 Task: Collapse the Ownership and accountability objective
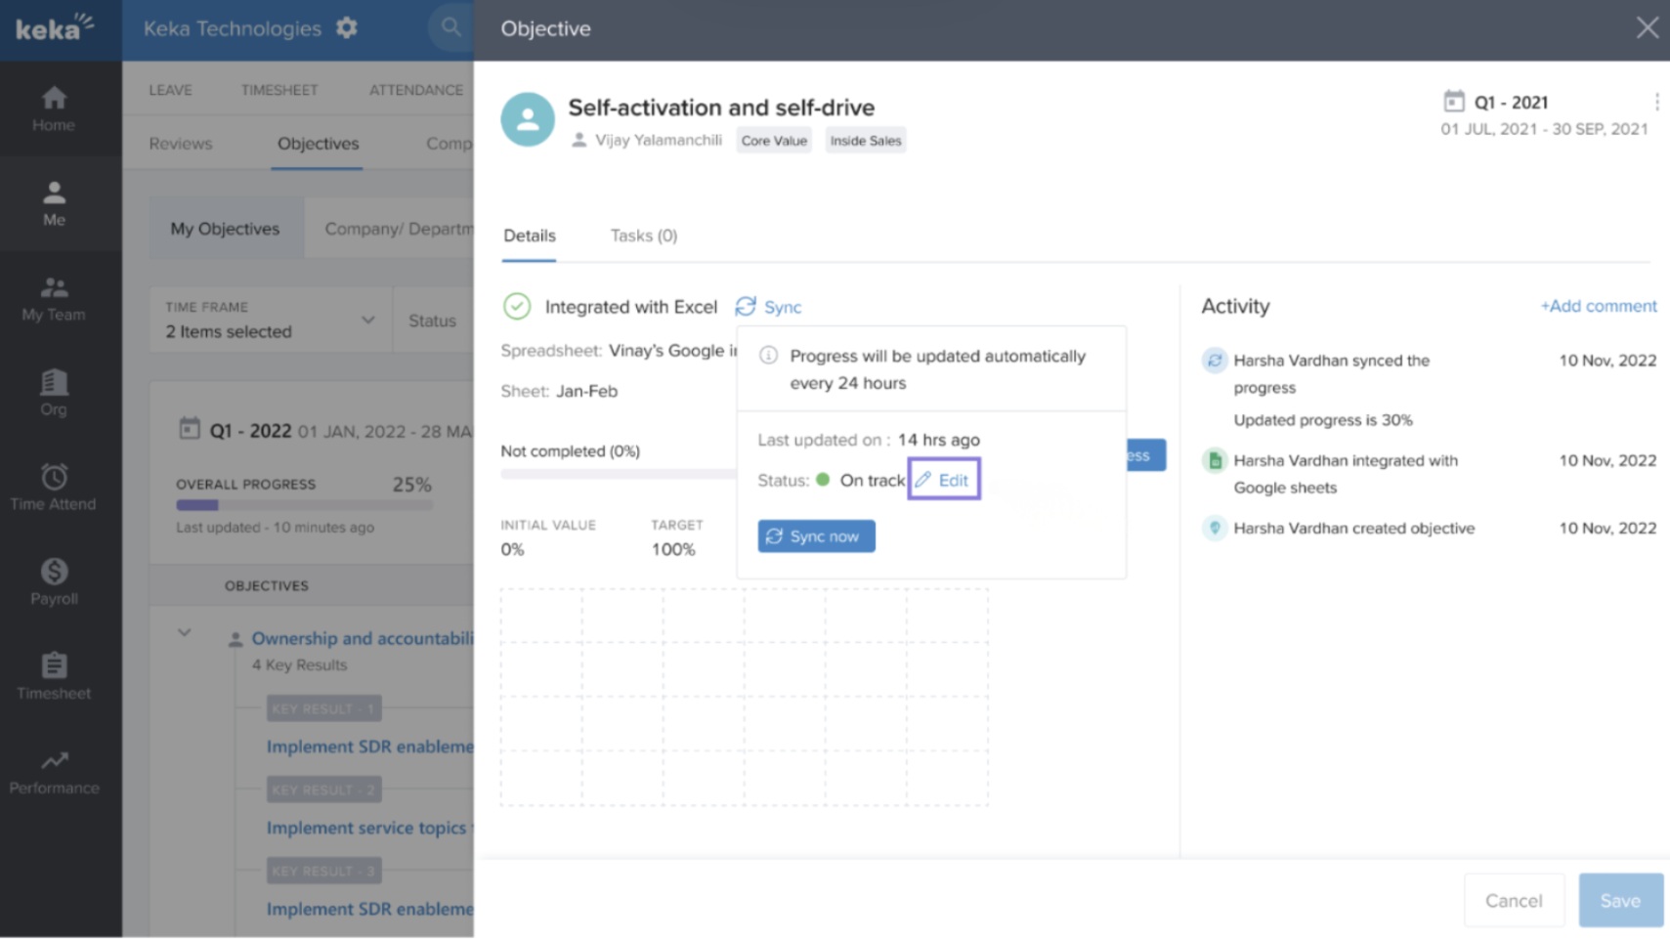click(x=184, y=633)
